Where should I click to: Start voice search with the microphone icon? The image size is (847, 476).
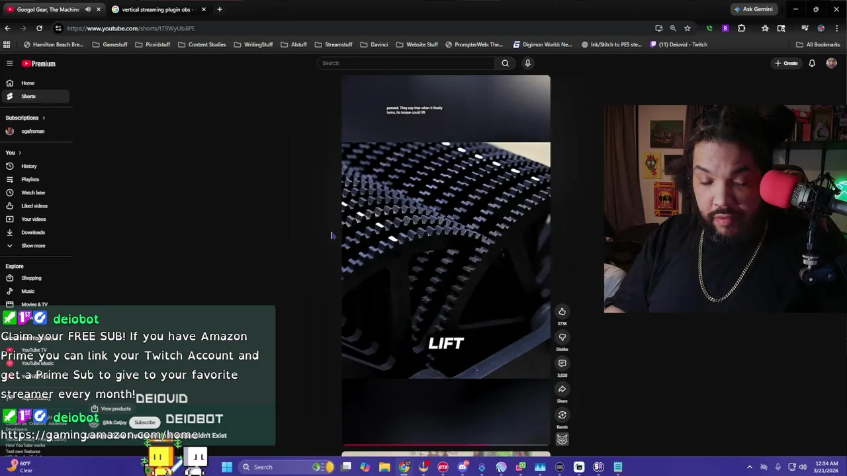[x=527, y=63]
